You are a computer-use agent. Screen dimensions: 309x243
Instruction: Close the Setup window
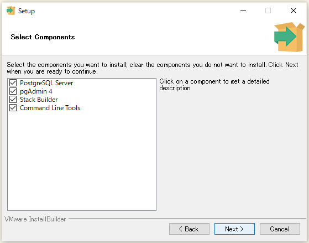point(294,11)
